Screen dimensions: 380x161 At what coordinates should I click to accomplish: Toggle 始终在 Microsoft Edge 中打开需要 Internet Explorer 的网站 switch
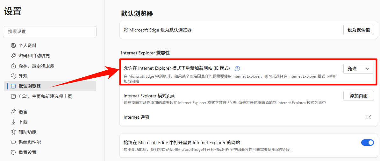367,143
